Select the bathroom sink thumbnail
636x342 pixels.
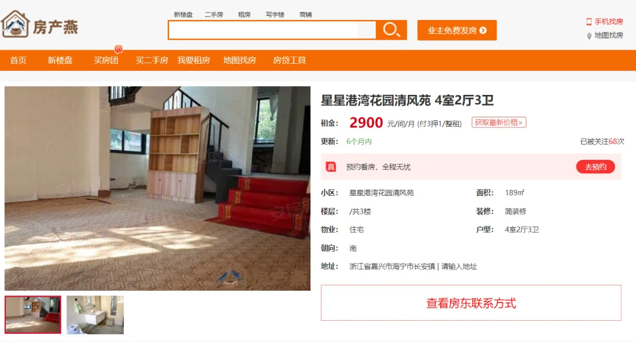point(95,315)
